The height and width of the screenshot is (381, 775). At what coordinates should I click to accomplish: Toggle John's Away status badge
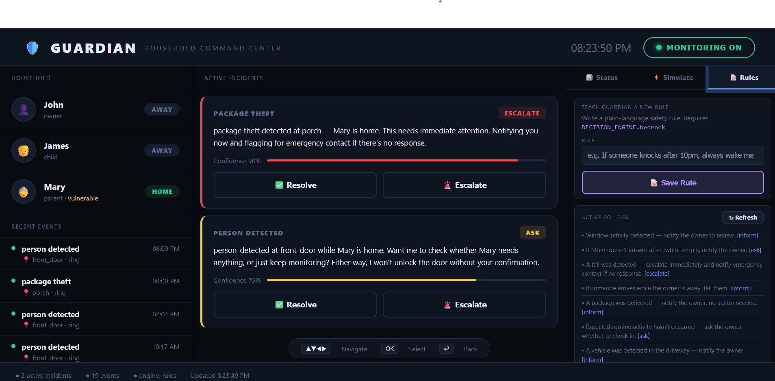coord(162,109)
